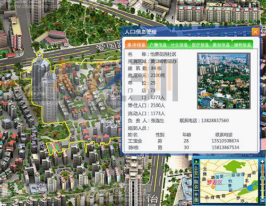Click the 巡防人员 label
The image size is (266, 206).
139,128
